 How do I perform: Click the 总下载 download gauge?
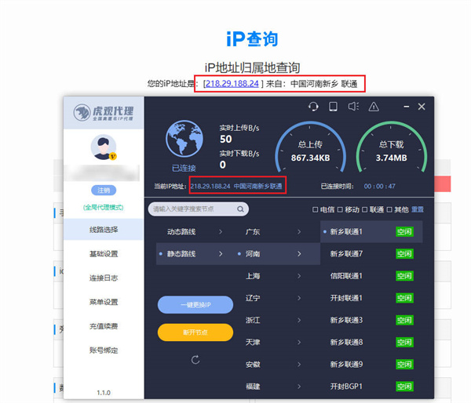point(391,148)
